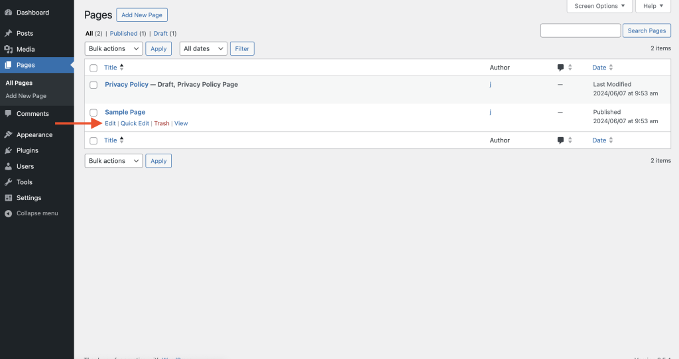The image size is (679, 359).
Task: Click comments bubble icon in table header
Action: click(x=560, y=68)
